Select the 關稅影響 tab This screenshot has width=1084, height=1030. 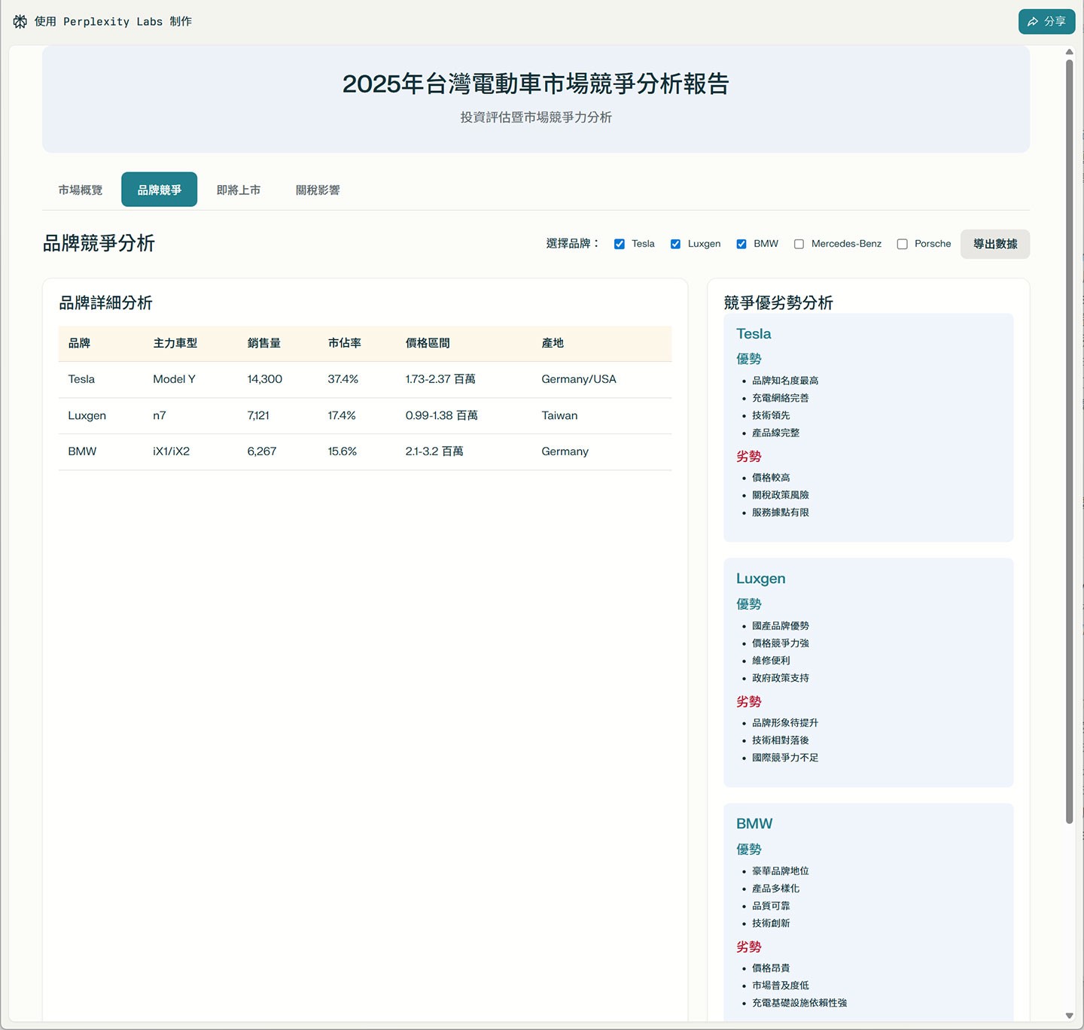coord(317,189)
